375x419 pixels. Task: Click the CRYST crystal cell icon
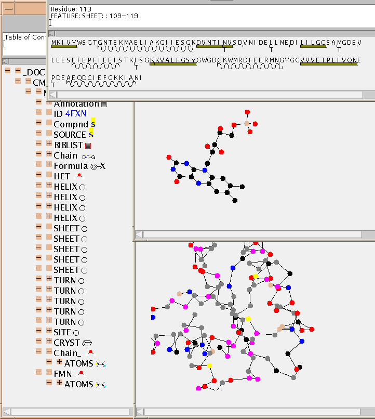click(88, 343)
